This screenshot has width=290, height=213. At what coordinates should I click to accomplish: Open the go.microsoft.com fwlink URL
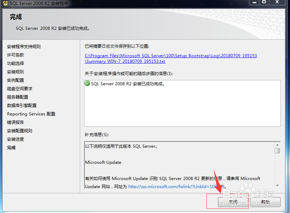pyautogui.click(x=176, y=186)
